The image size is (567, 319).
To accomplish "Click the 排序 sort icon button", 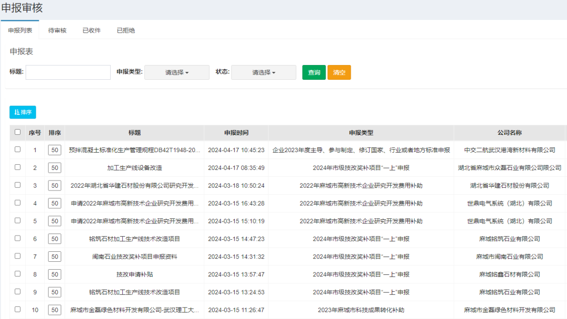I will [x=23, y=112].
